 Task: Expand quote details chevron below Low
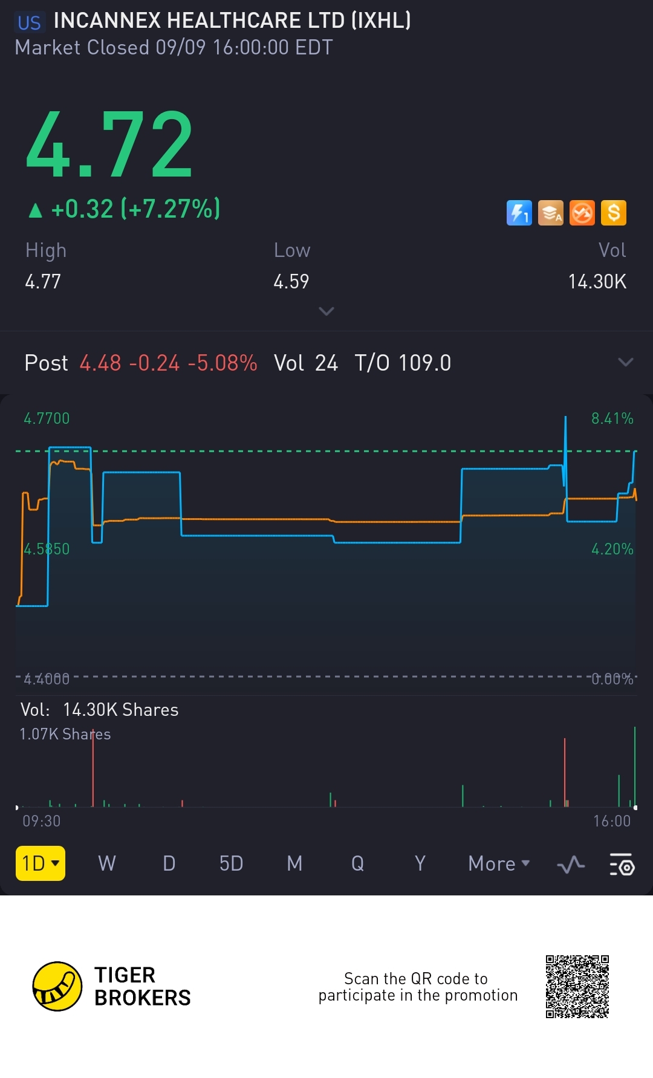click(326, 311)
